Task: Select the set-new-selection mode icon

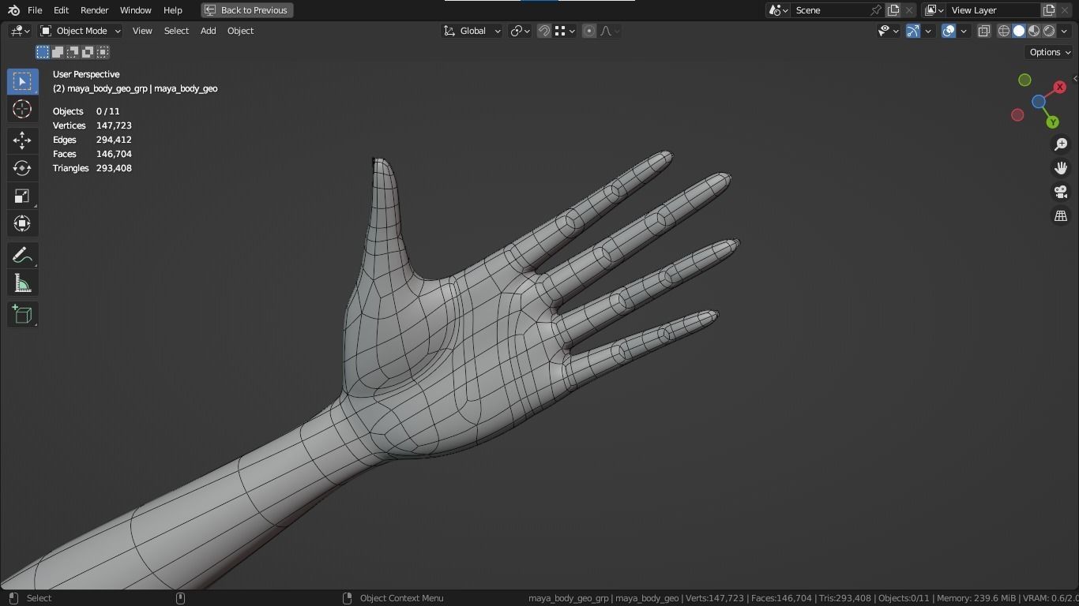Action: pyautogui.click(x=43, y=52)
